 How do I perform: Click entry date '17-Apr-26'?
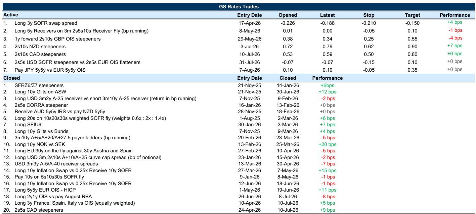pyautogui.click(x=250, y=23)
